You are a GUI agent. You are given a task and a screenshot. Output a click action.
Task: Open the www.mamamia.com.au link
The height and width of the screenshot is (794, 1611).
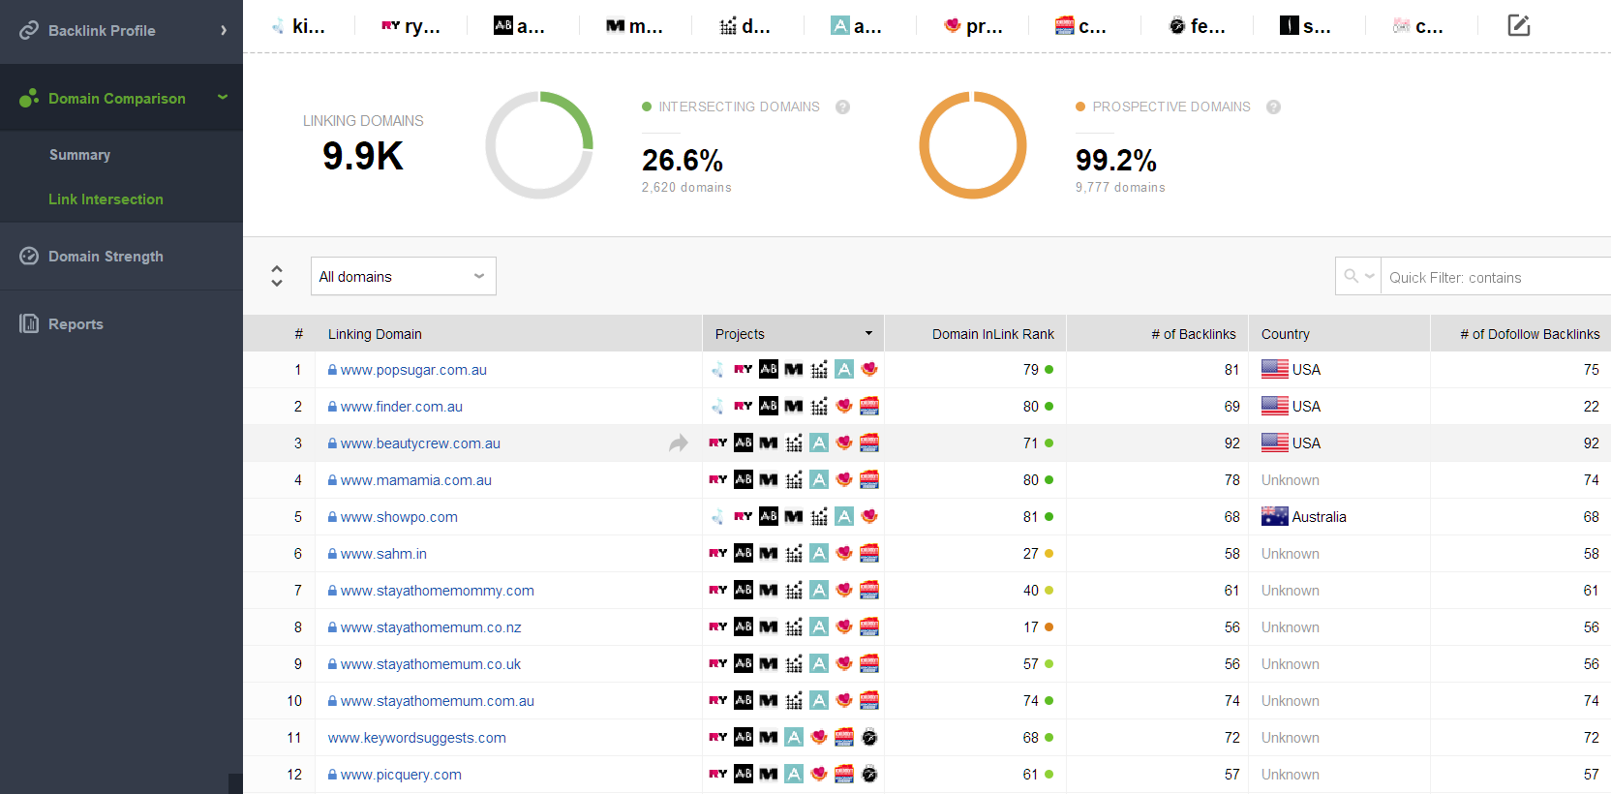pyautogui.click(x=416, y=480)
